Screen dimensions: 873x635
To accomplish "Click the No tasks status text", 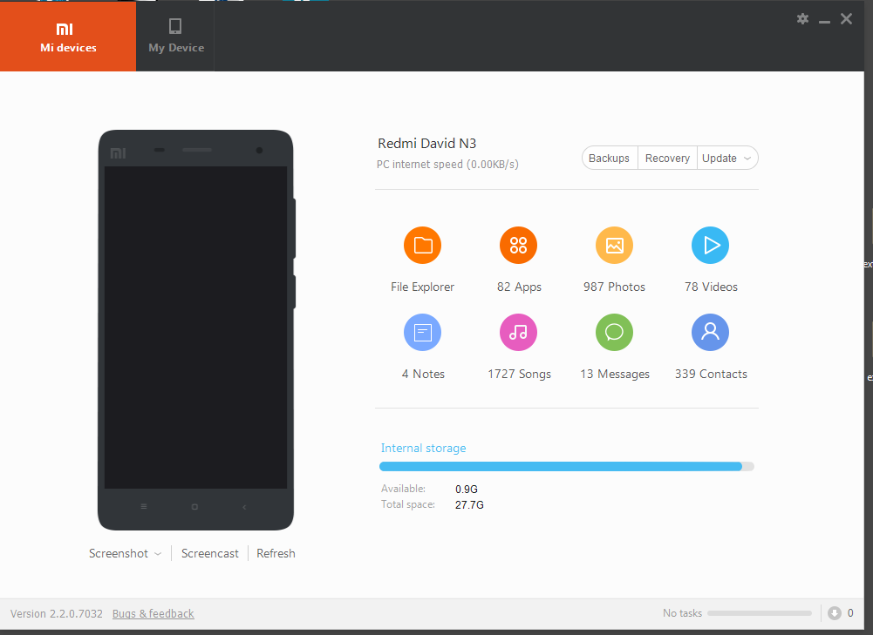I will click(x=682, y=612).
